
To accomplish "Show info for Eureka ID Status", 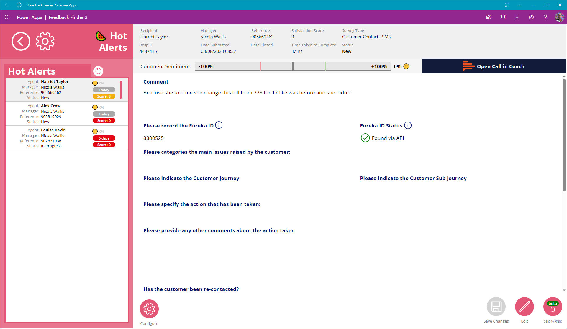I will coord(408,125).
